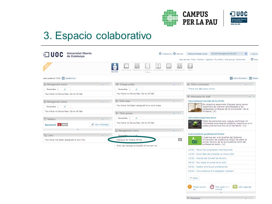Image resolution: width=272 pixels, height=204 pixels.
Task: Click the Patricia Peralta Lasso user name
Action: point(197,54)
